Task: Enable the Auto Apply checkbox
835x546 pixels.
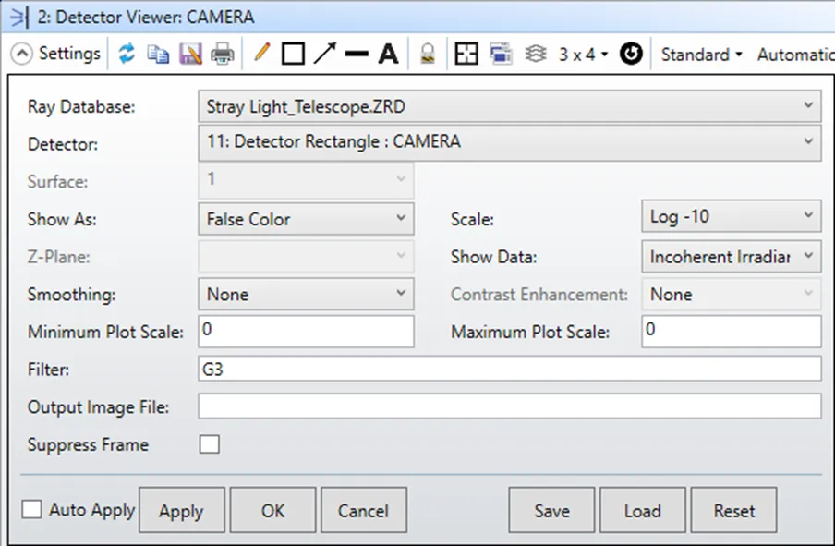Action: click(x=32, y=510)
